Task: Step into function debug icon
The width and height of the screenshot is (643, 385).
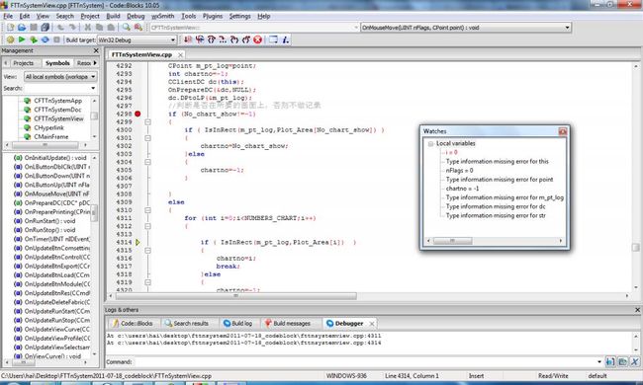Action: click(x=234, y=39)
